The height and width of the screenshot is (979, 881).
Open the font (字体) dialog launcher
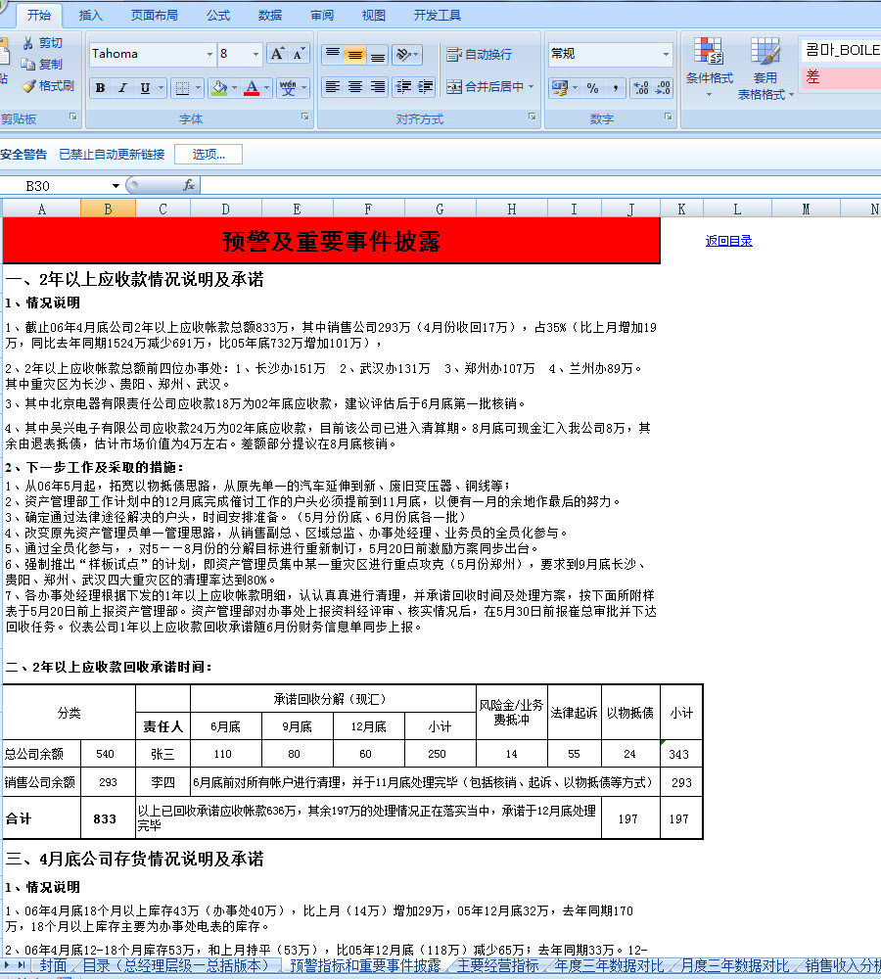[305, 117]
